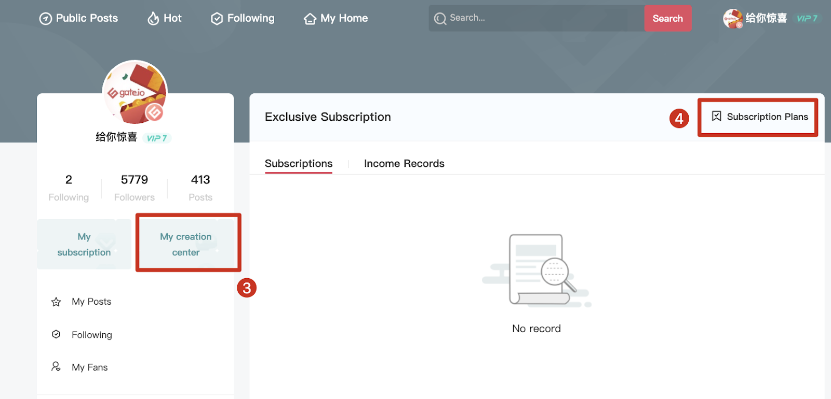Click into the Search input field
Screen dimensions: 831x399
540,18
